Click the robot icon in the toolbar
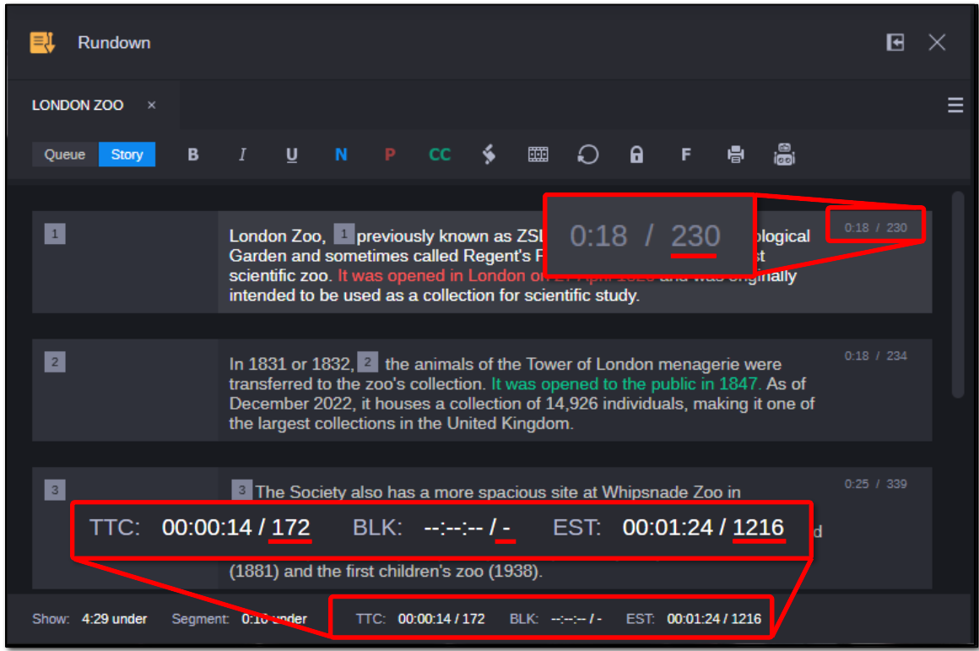The width and height of the screenshot is (979, 651). (785, 155)
